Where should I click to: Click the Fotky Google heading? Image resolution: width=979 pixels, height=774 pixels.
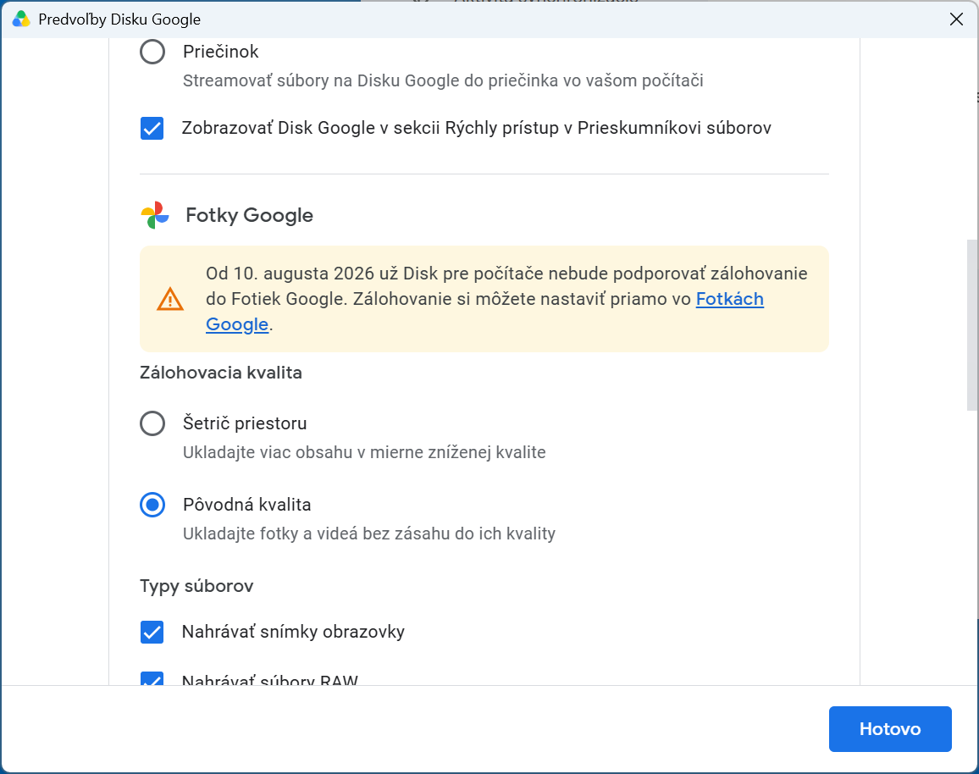tap(249, 215)
